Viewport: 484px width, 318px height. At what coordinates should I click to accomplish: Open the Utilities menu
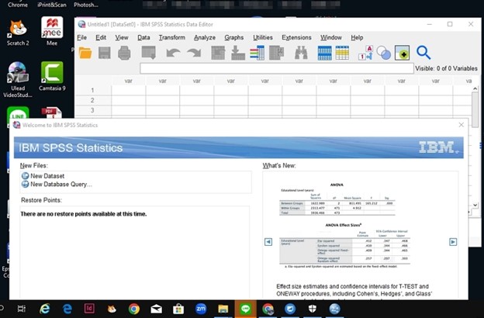click(263, 38)
